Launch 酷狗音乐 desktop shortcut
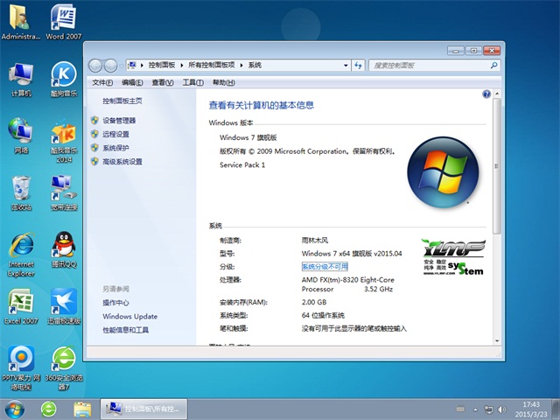560x420 pixels. click(64, 80)
